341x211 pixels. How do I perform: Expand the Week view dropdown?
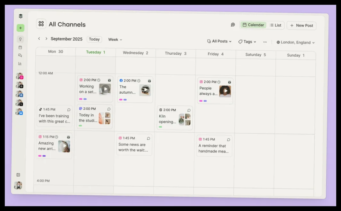coord(115,40)
